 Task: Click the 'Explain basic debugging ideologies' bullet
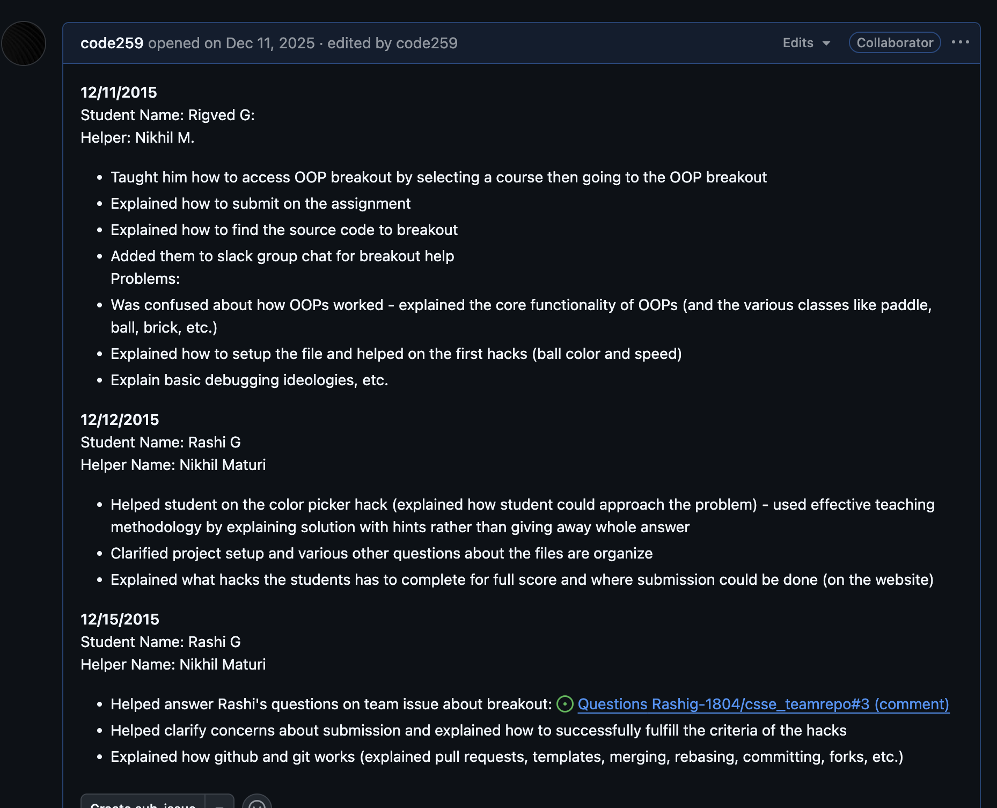(249, 380)
